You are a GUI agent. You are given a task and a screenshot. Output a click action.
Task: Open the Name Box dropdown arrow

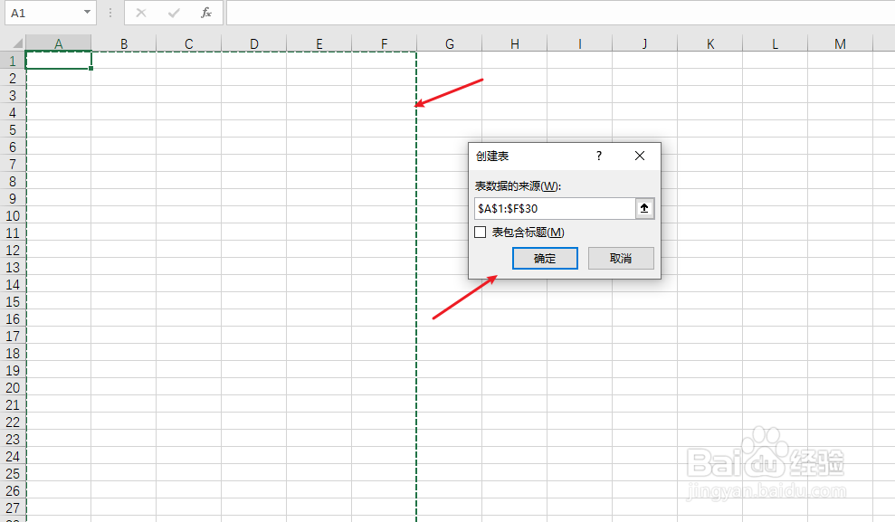87,13
